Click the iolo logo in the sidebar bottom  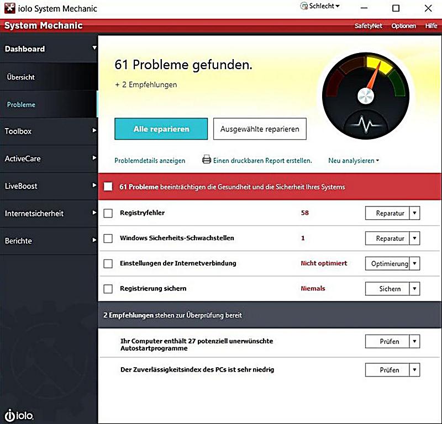(x=19, y=415)
